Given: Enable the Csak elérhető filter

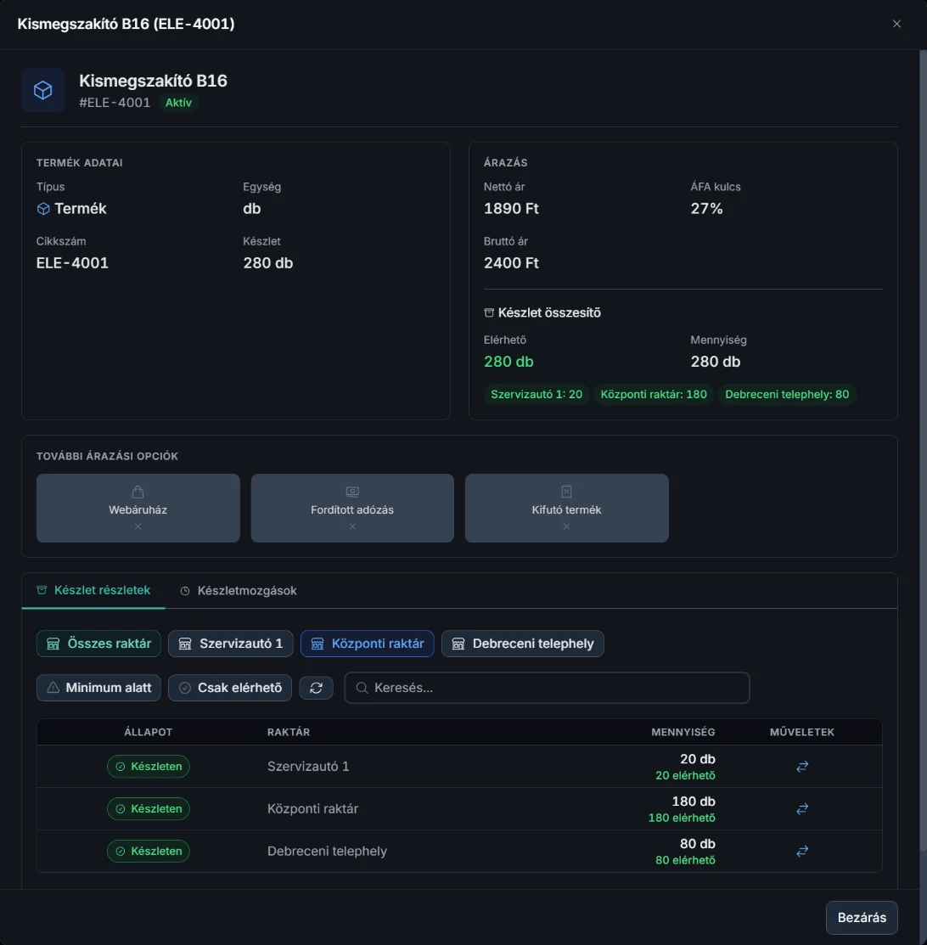Looking at the screenshot, I should tap(230, 688).
